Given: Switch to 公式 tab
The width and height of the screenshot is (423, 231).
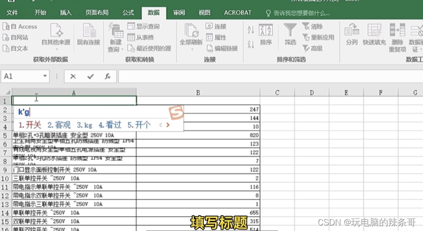Looking at the screenshot, I should pos(128,12).
